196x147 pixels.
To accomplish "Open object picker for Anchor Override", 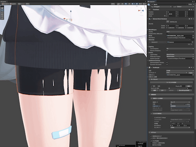I will tap(193, 58).
